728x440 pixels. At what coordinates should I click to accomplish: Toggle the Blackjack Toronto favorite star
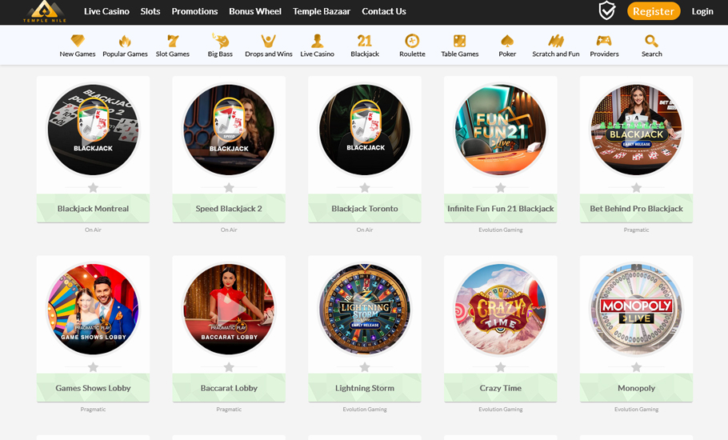click(x=365, y=187)
